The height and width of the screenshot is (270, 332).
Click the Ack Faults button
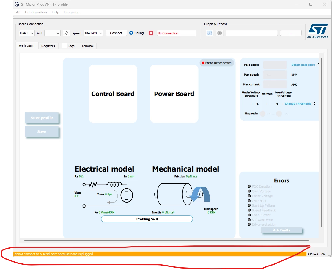281,230
